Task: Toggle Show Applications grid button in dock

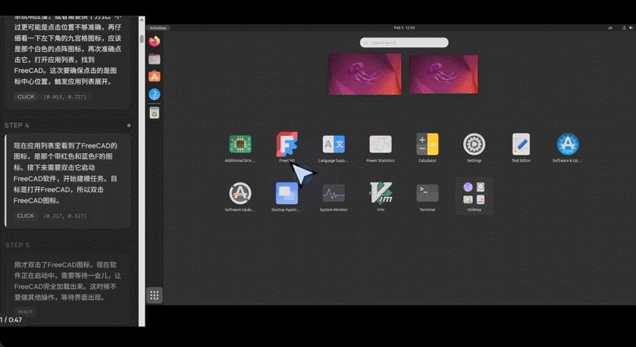Action: [155, 295]
